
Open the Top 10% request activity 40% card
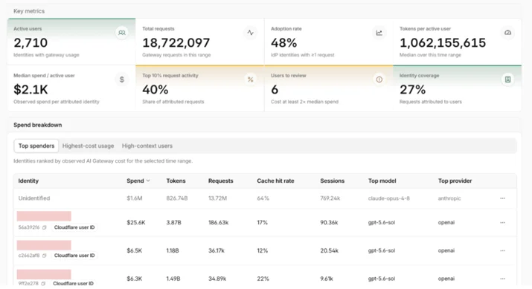(x=200, y=88)
